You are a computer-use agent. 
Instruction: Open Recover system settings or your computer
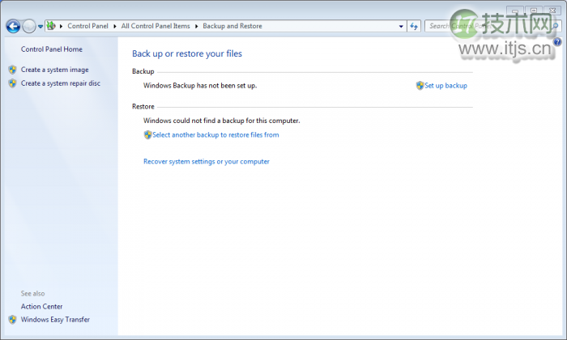pyautogui.click(x=206, y=161)
